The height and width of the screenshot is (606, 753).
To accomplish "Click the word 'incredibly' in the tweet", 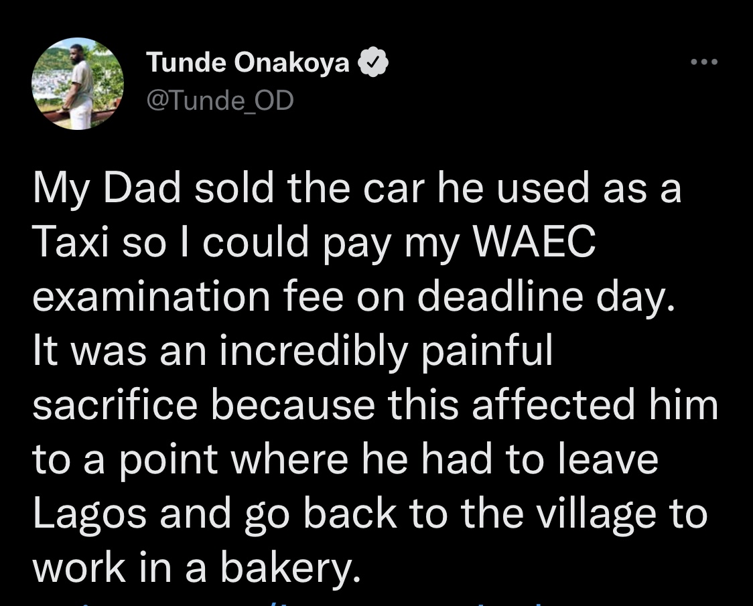I will (x=314, y=352).
